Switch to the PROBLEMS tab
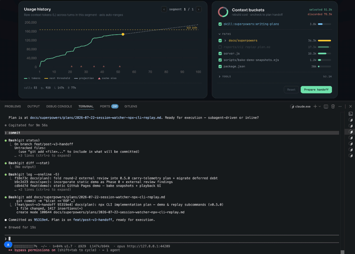The image size is (355, 254). click(13, 106)
